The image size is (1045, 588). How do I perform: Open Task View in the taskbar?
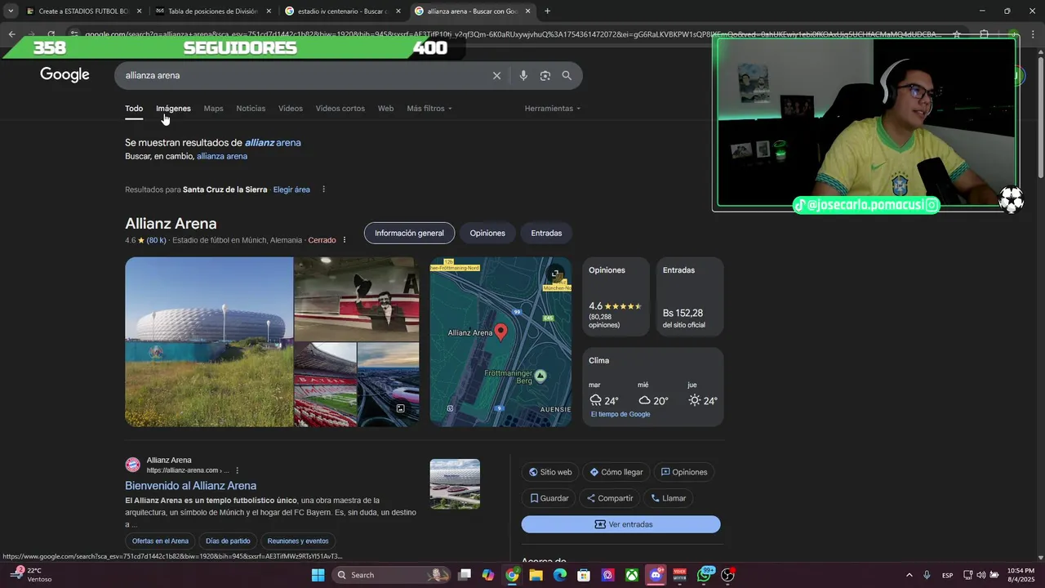(x=464, y=575)
